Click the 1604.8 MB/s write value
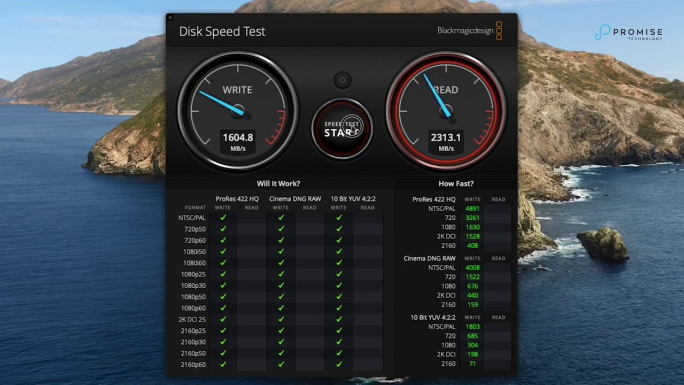 click(238, 142)
